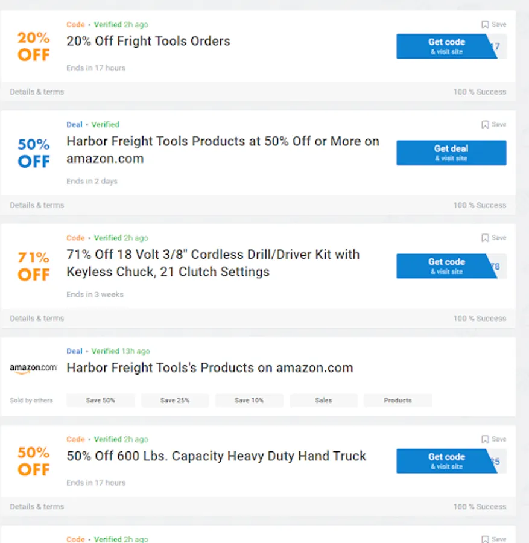The image size is (529, 543).
Task: Get deal for Harbor Freight Tools on amazon
Action: [x=451, y=153]
